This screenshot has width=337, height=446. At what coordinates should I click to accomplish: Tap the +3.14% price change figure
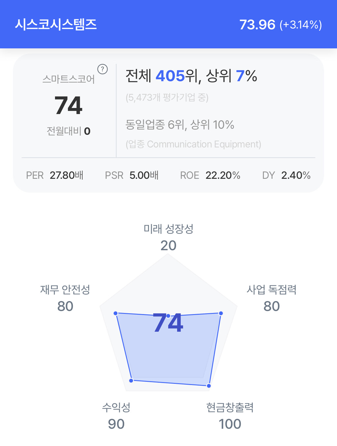point(300,25)
